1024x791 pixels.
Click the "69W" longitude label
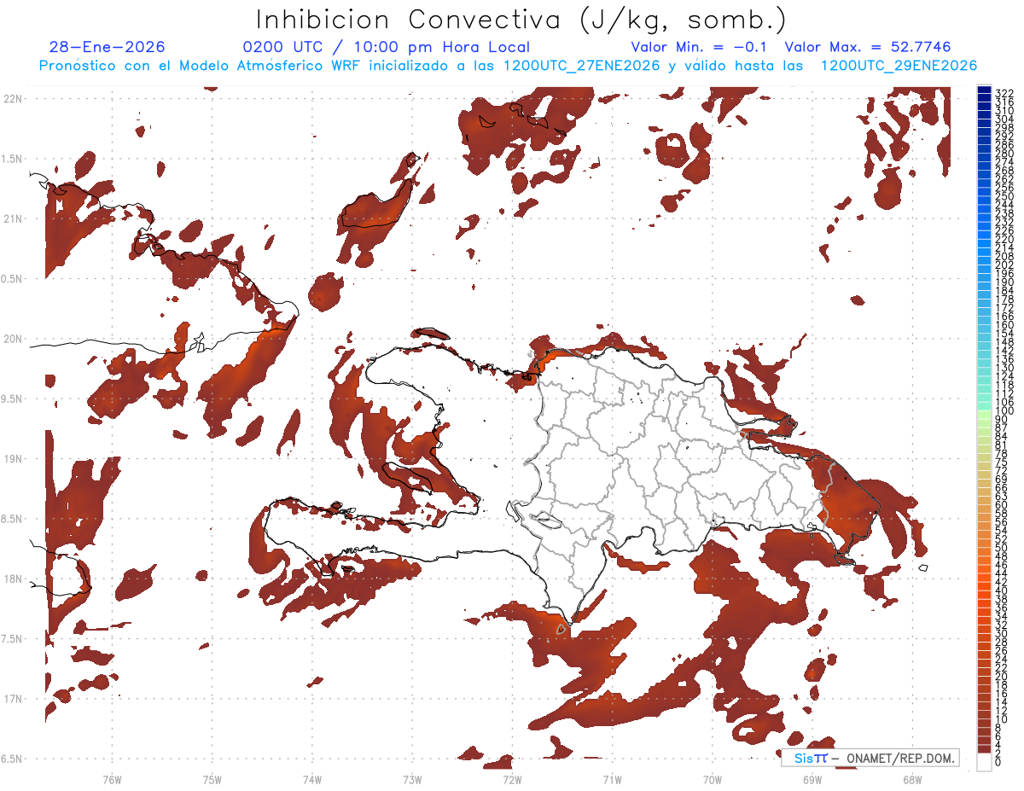812,779
